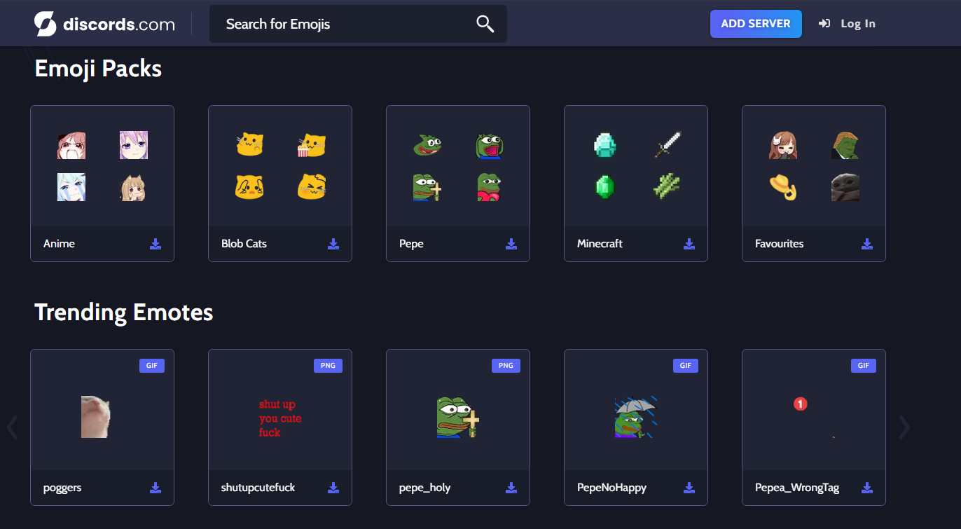The height and width of the screenshot is (529, 961).
Task: Open the Minecraft pack title
Action: click(x=600, y=244)
